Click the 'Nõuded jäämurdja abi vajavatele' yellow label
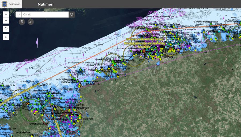The height and width of the screenshot is (137, 241). tap(144, 43)
